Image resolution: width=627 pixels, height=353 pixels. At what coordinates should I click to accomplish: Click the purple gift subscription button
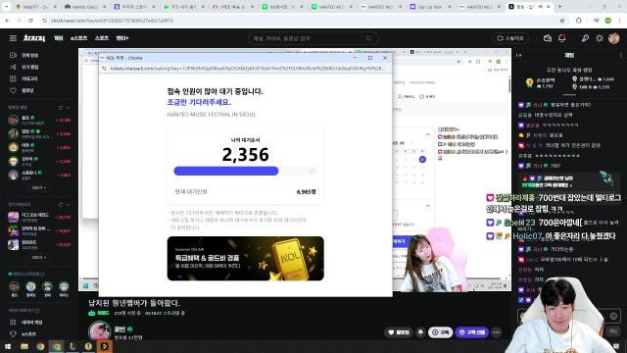(472, 332)
